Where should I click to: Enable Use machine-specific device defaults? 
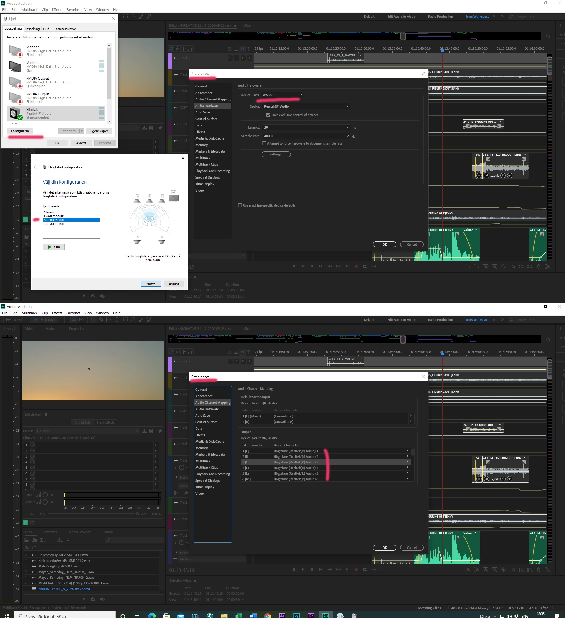coord(240,205)
